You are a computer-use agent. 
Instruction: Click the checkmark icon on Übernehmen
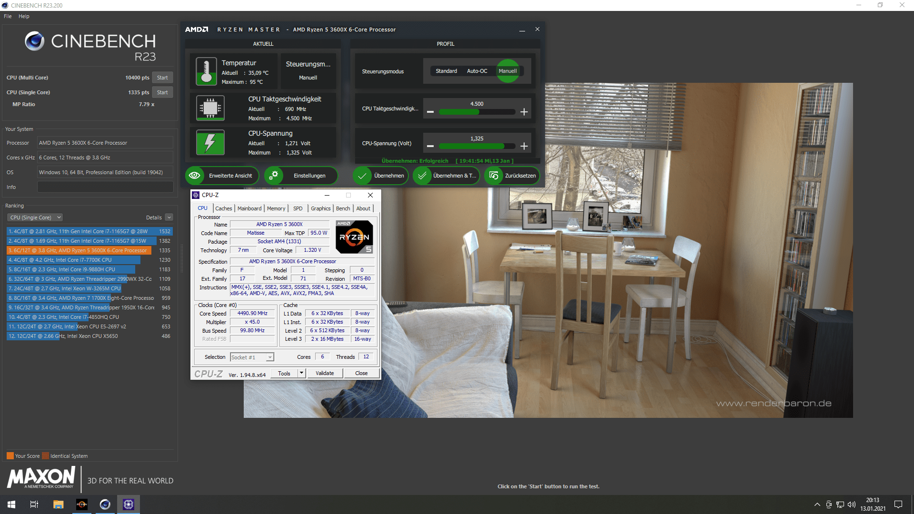[362, 176]
